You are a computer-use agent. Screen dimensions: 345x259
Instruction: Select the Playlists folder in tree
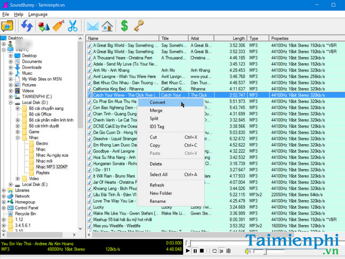click(x=42, y=173)
